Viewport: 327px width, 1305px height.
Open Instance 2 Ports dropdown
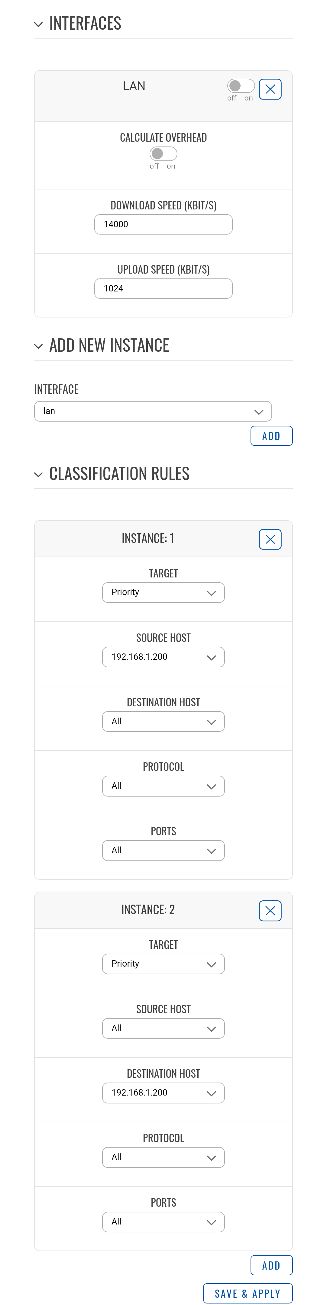(x=163, y=1222)
